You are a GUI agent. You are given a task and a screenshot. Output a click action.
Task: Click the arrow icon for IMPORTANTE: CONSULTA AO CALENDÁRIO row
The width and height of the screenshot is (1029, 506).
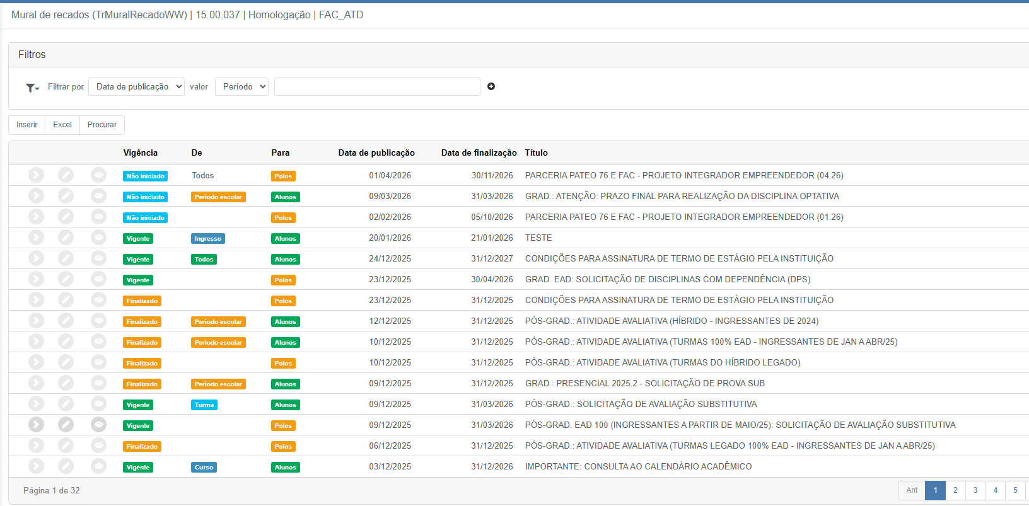[36, 466]
